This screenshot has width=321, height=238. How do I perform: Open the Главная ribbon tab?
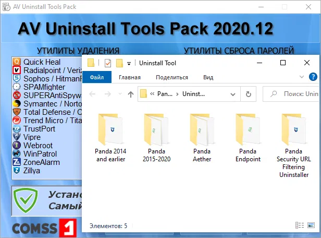pyautogui.click(x=130, y=77)
